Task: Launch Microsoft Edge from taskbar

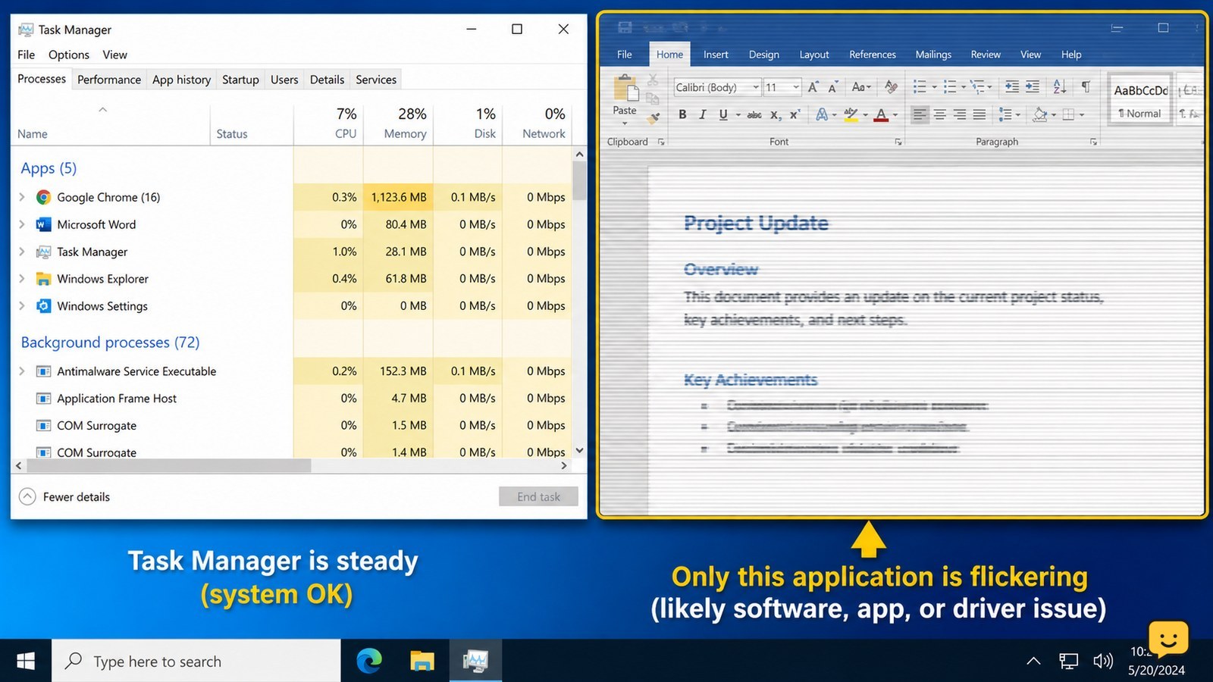Action: (x=369, y=661)
